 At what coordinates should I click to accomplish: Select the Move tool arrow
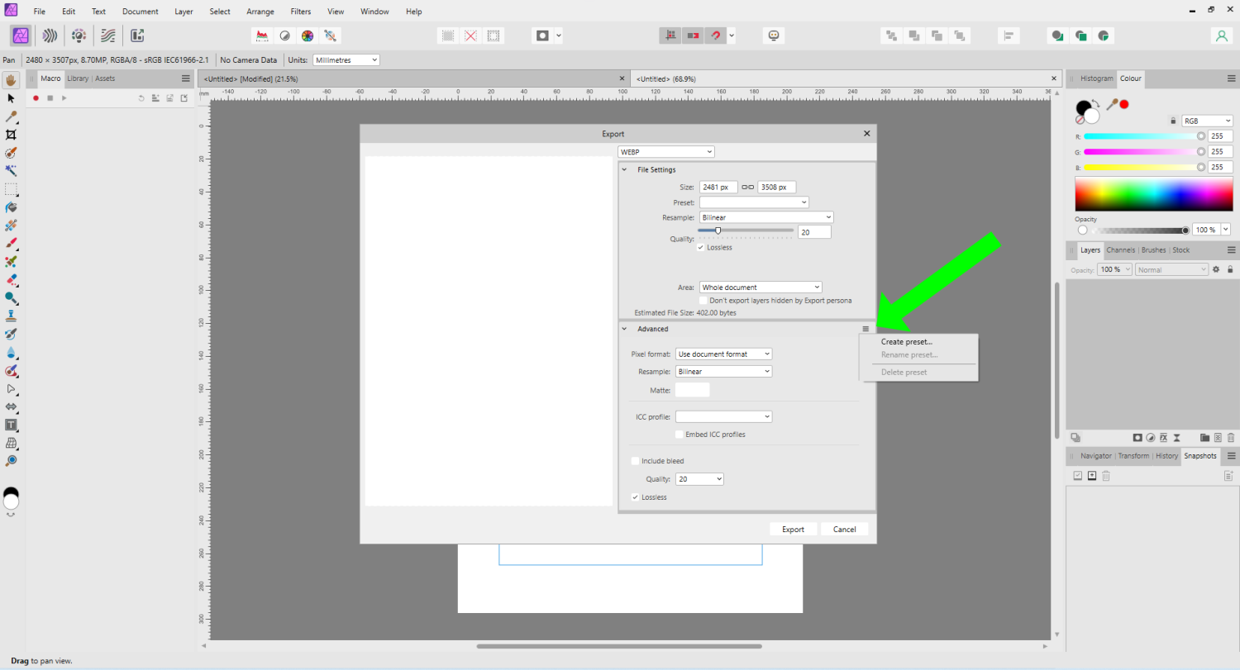coord(11,98)
